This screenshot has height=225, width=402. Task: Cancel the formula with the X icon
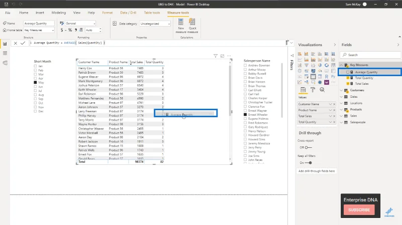coord(16,43)
